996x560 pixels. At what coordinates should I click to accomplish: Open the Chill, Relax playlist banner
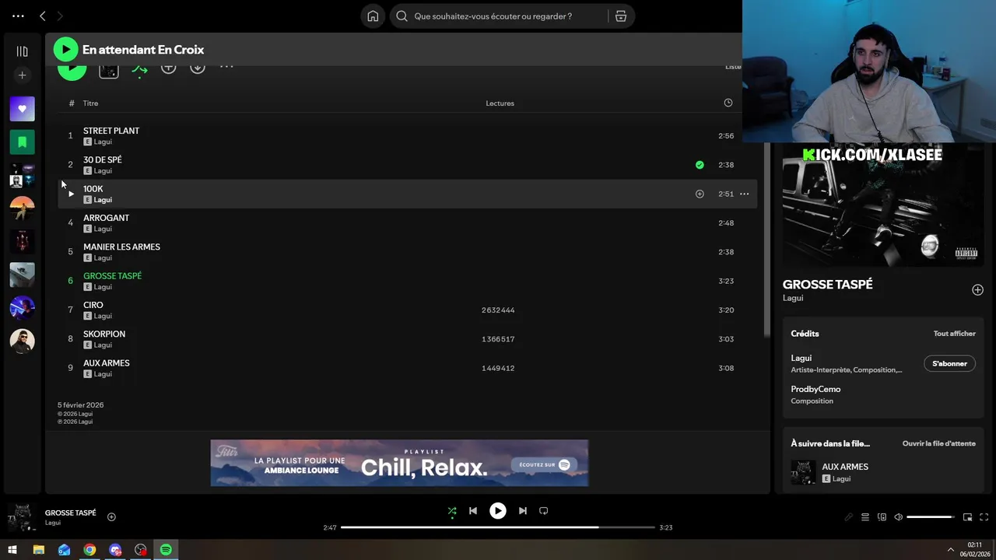399,463
